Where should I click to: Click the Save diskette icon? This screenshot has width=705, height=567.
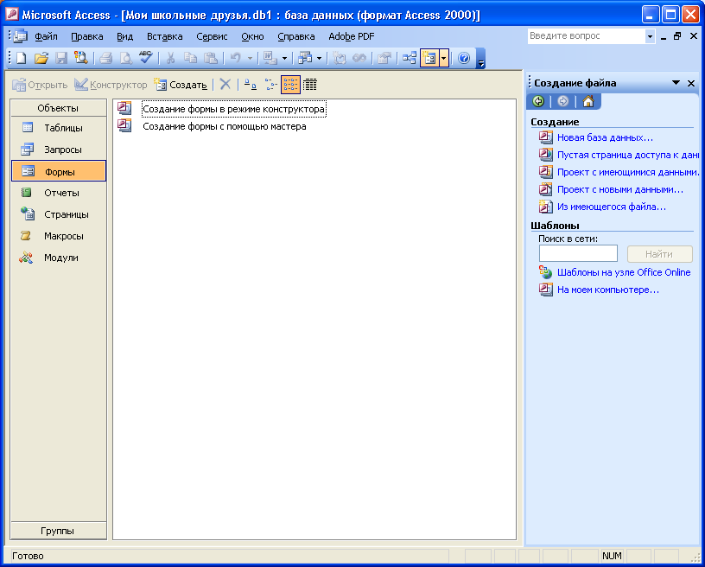click(x=61, y=58)
